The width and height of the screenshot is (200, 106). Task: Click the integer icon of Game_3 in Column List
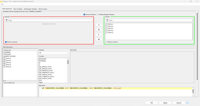tap(4, 63)
